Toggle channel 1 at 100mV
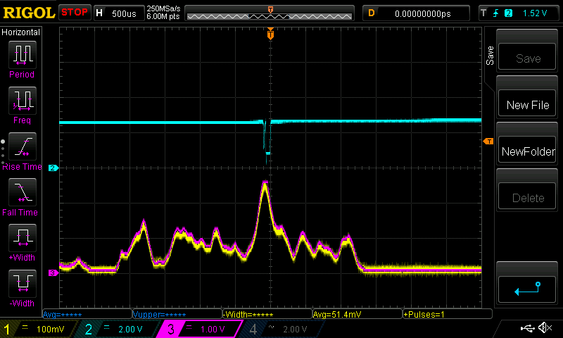The height and width of the screenshot is (338, 563). point(38,329)
